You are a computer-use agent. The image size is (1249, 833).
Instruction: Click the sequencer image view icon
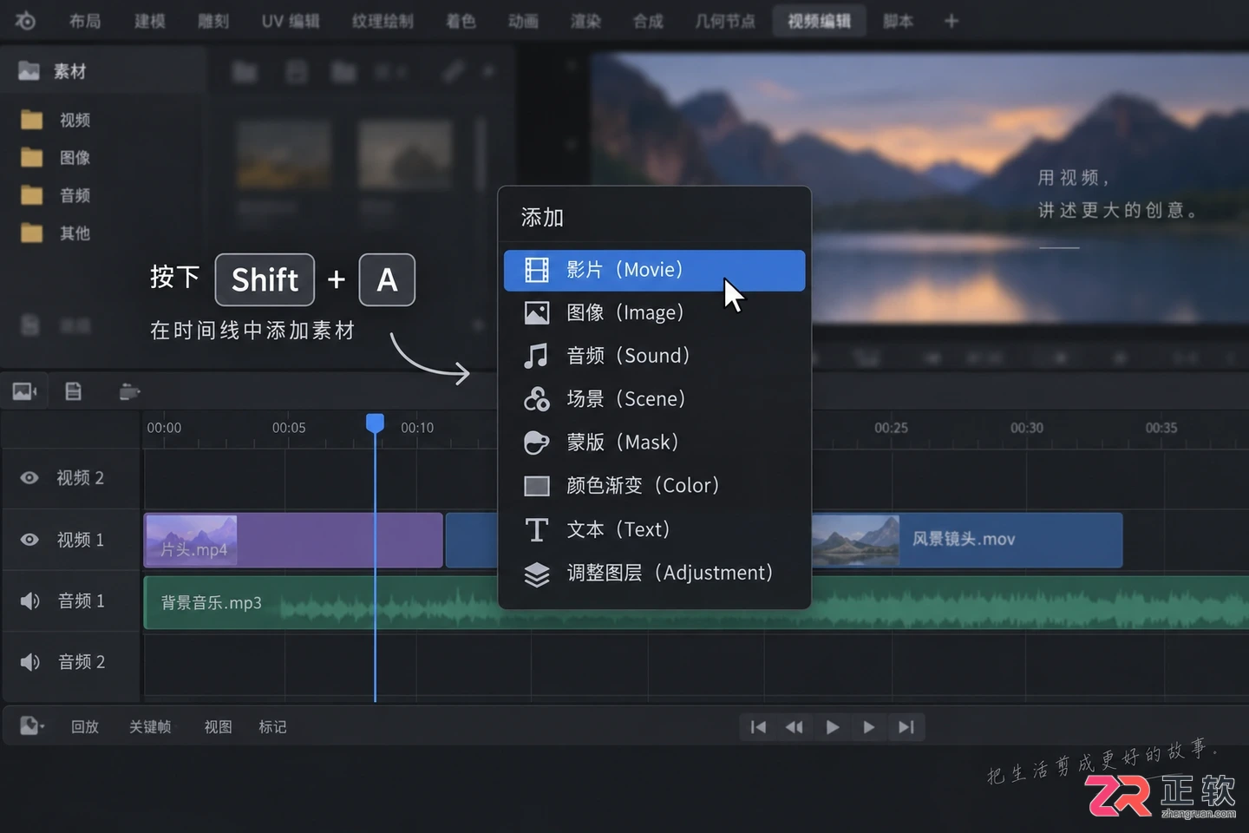[x=24, y=391]
